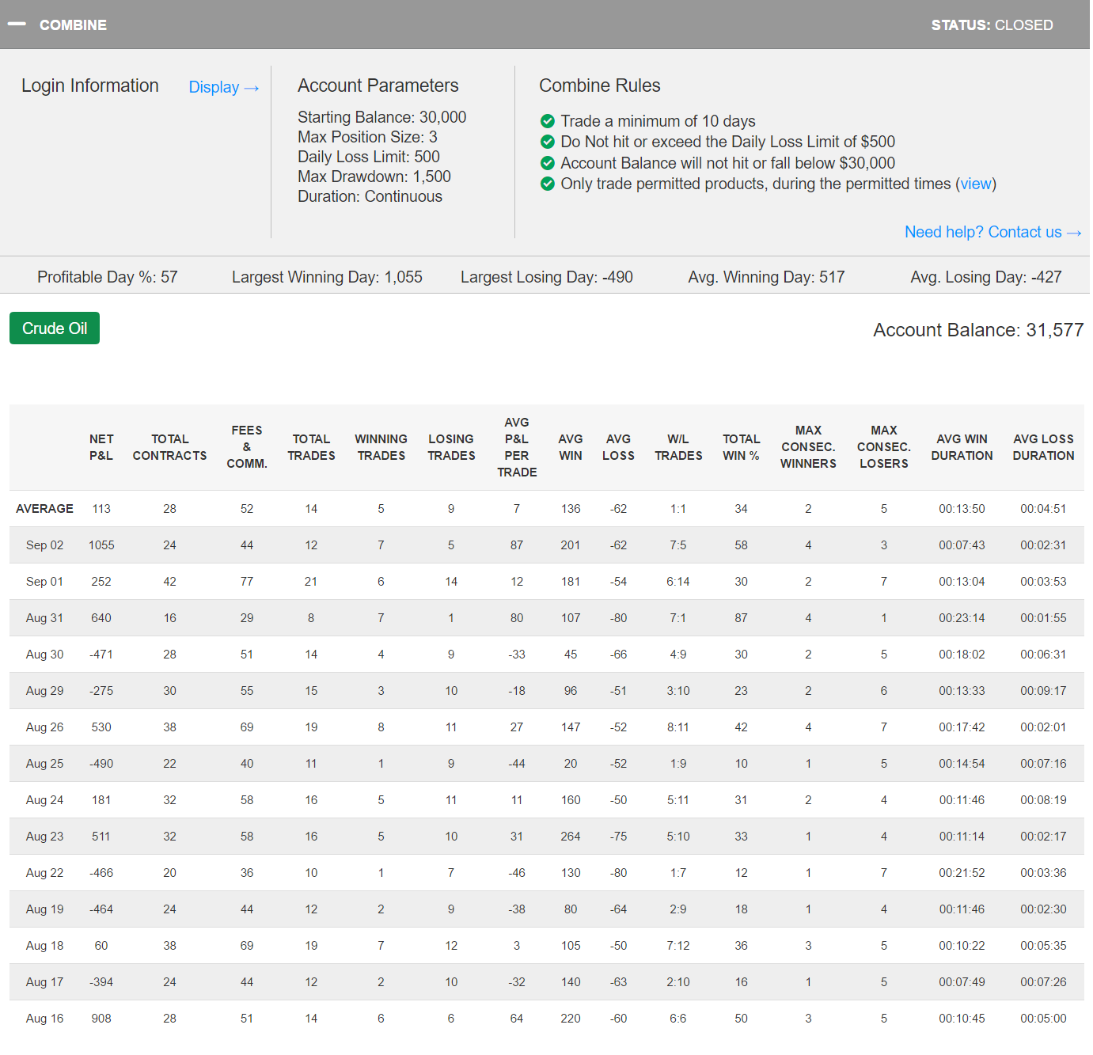Click the FEES & COMM. column header

coord(247,447)
